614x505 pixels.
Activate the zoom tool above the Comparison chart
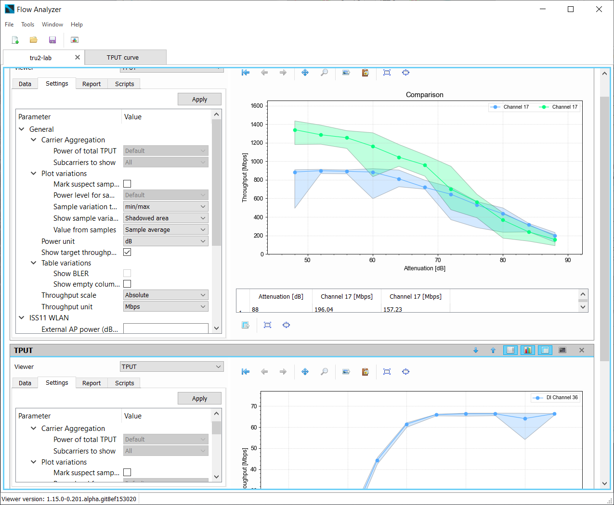(324, 73)
